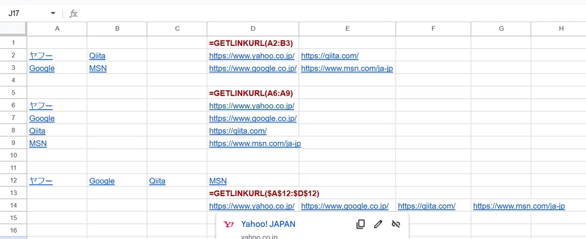Viewport: 586px width, 239px height.
Task: Open qiita.com URL in cell F14
Action: [x=427, y=206]
